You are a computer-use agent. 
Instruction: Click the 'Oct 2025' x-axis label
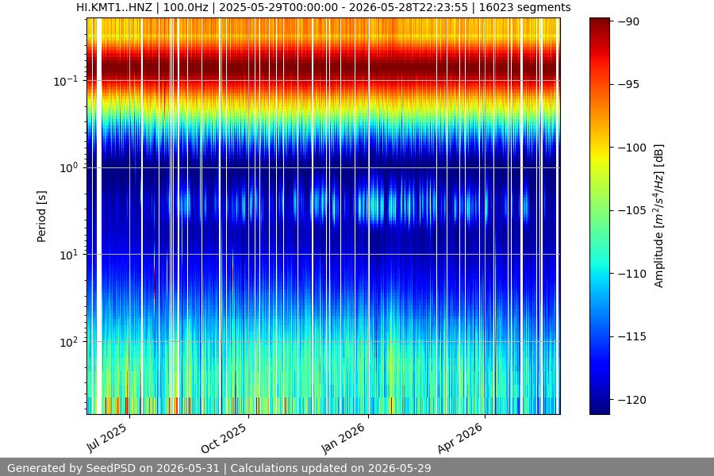224,438
